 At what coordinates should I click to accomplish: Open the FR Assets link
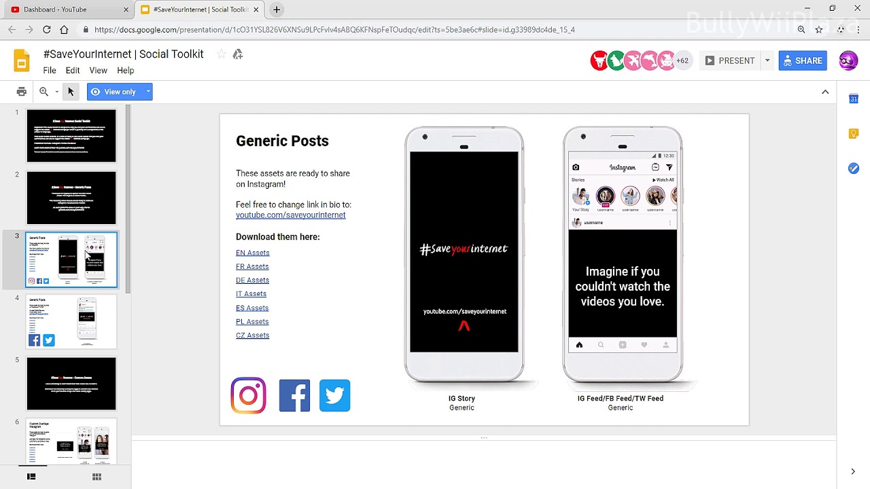pyautogui.click(x=252, y=266)
